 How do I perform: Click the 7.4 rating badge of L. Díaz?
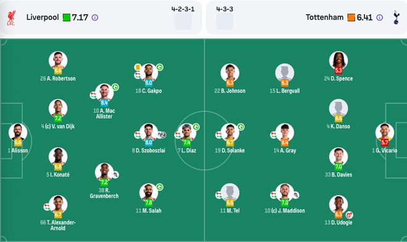(187, 143)
